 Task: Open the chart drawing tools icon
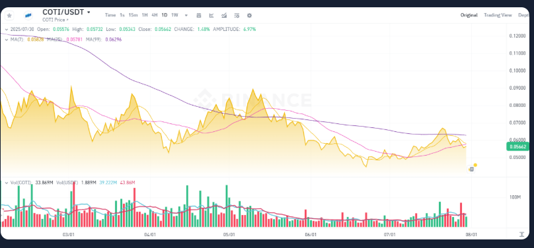pos(211,16)
